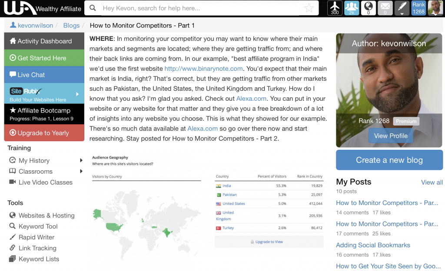Open Keyword Tool

click(38, 226)
